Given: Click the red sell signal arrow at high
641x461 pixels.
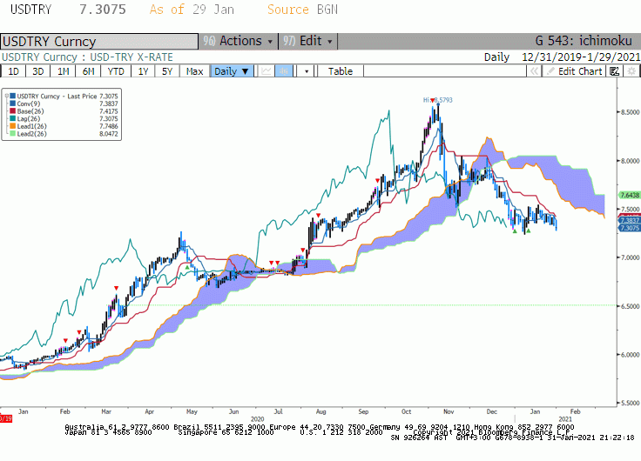Looking at the screenshot, I should click(433, 100).
